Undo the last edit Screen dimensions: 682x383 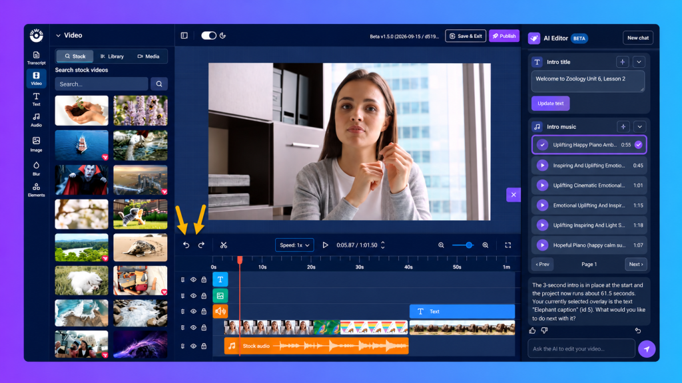coord(186,245)
